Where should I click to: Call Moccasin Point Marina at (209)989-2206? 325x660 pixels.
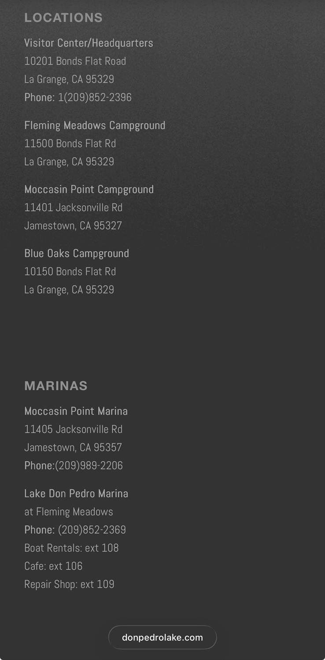point(89,466)
